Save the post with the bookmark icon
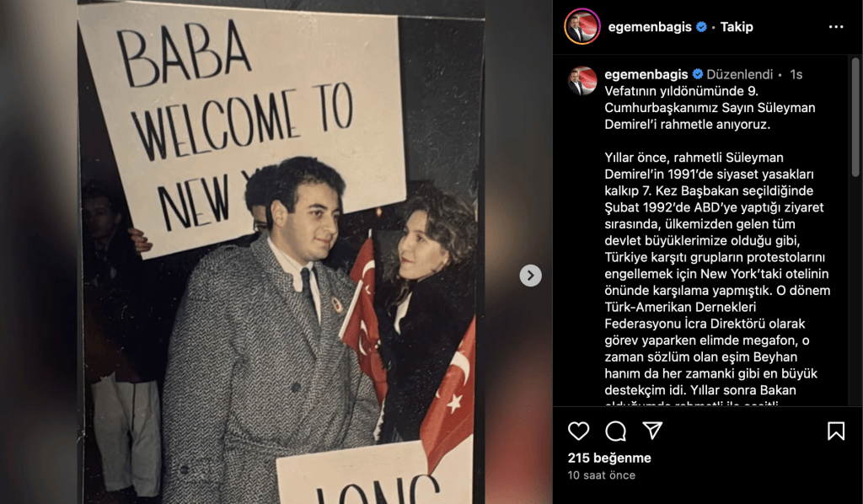 [835, 431]
